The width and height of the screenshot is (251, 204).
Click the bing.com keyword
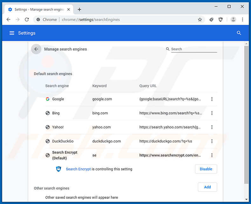(100, 113)
